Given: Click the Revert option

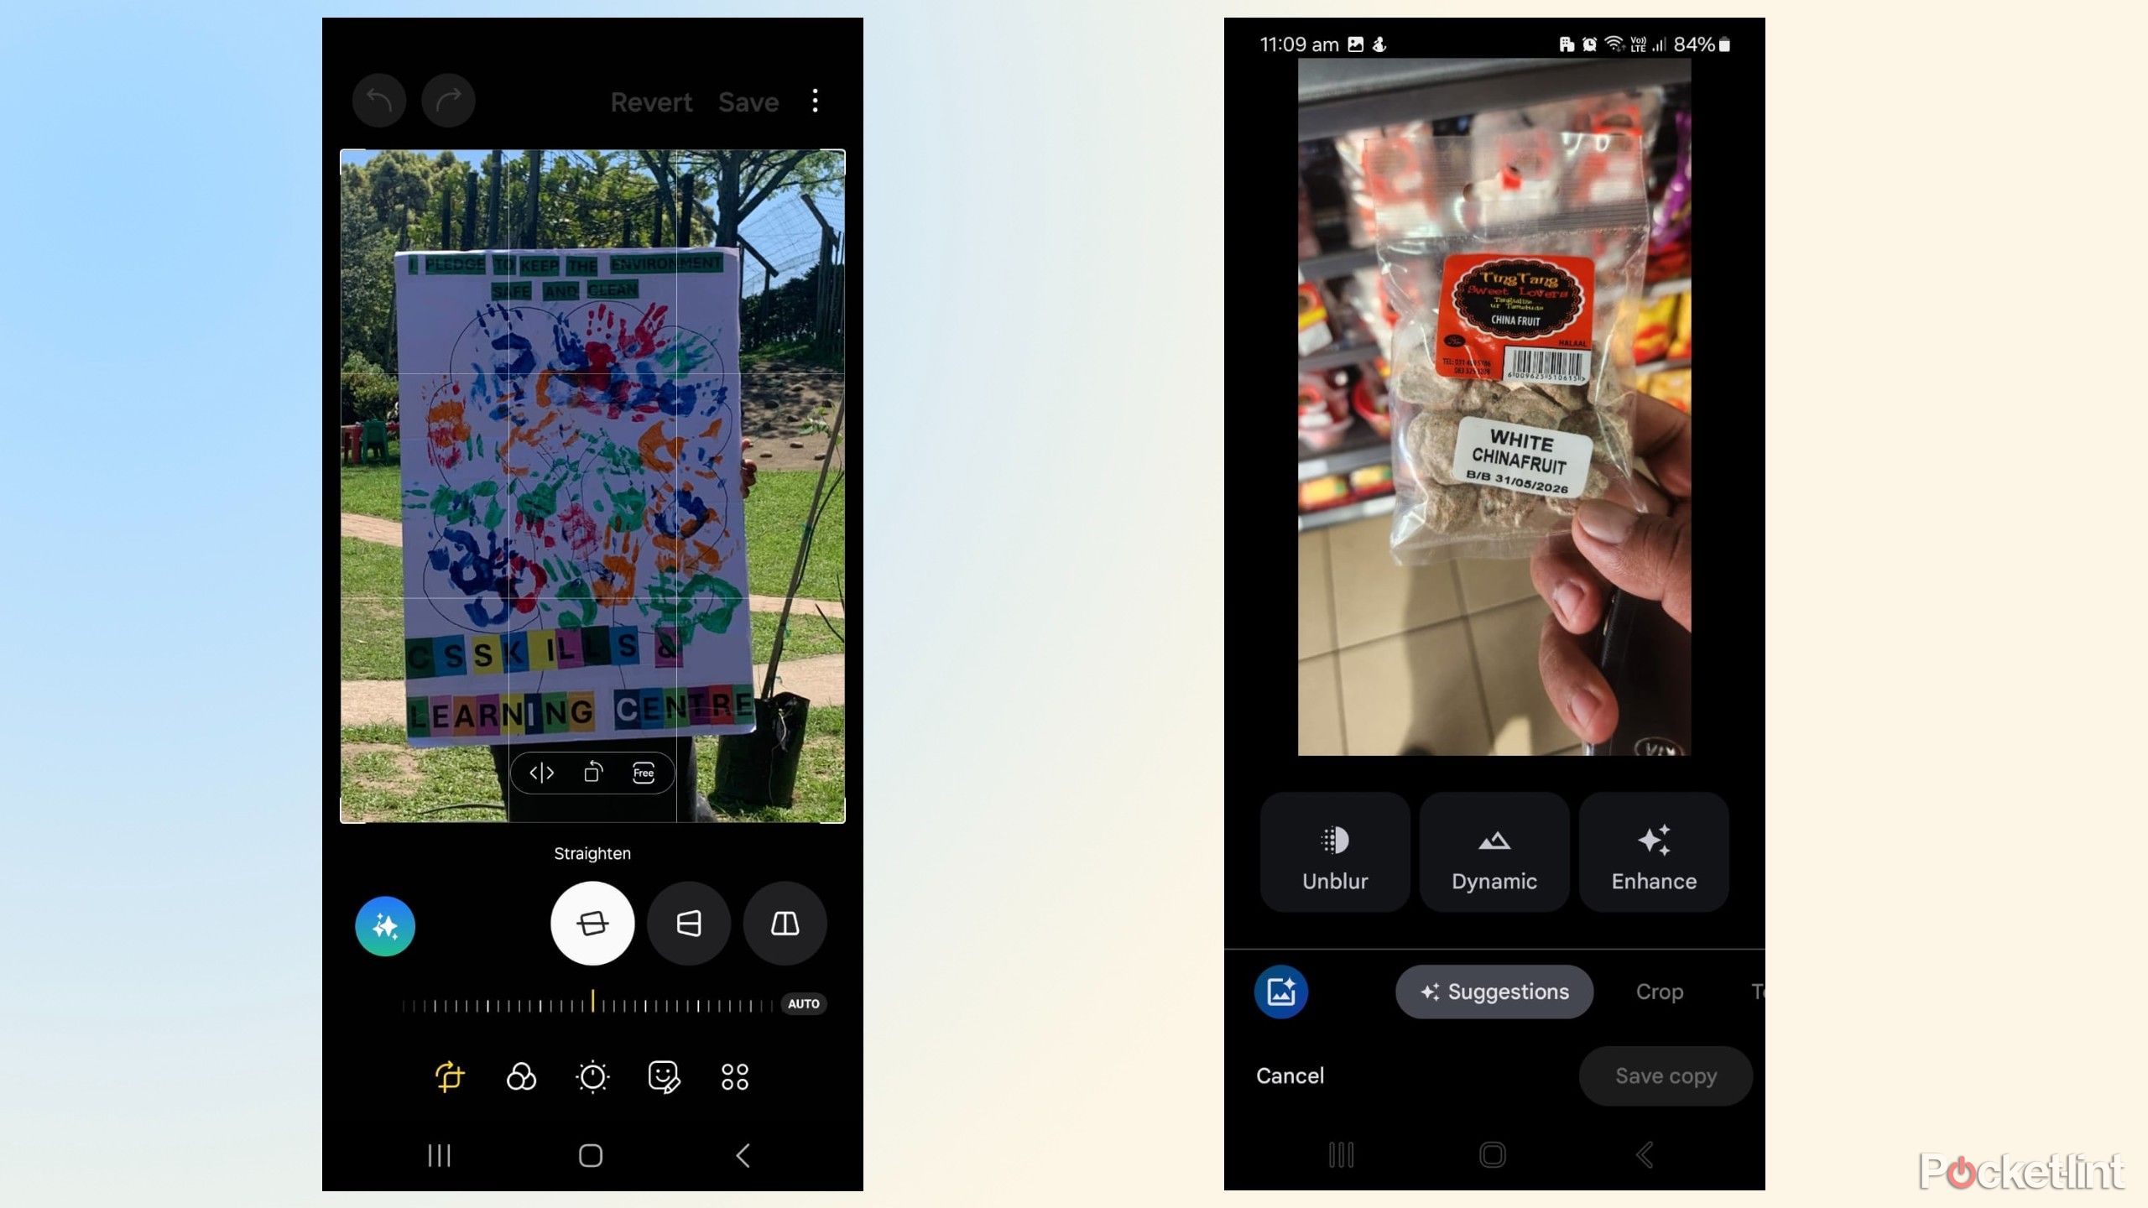Looking at the screenshot, I should (650, 101).
